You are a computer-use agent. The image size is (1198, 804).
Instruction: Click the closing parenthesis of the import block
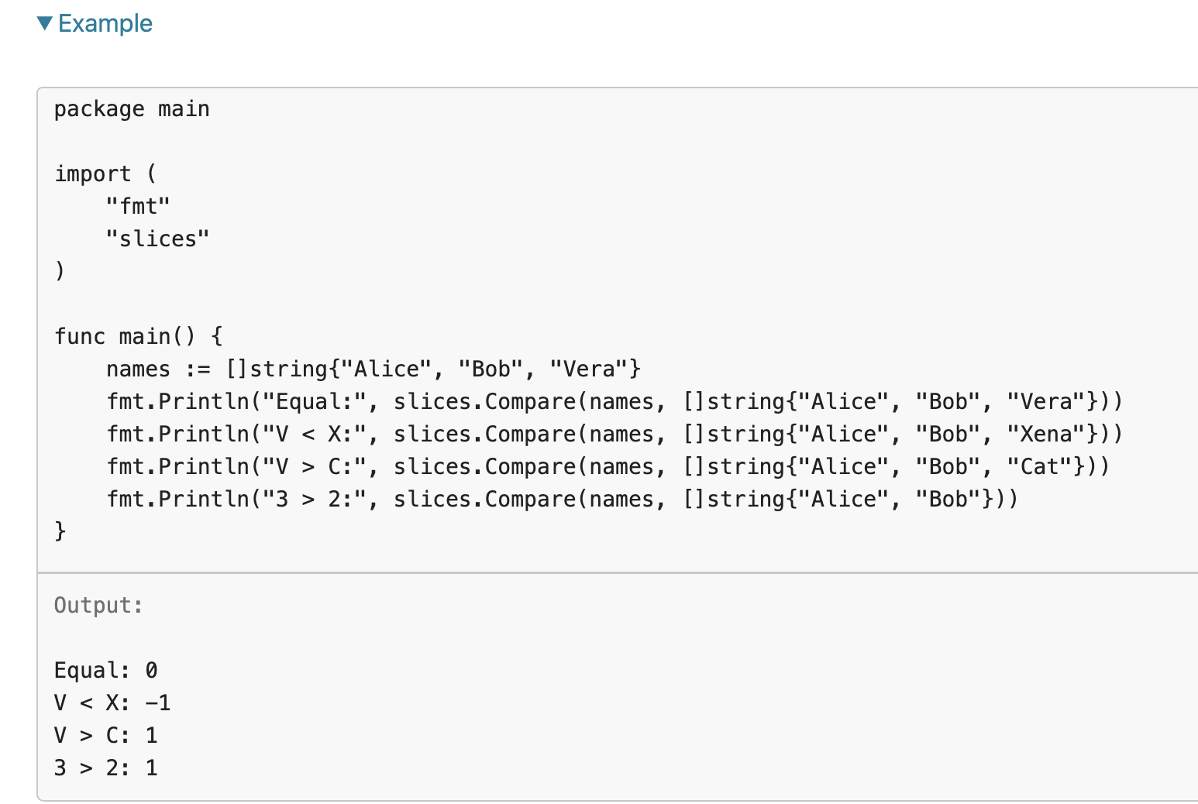coord(60,271)
